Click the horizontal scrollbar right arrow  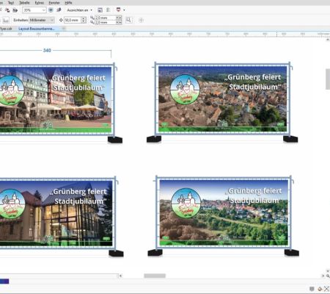pyautogui.click(x=323, y=276)
